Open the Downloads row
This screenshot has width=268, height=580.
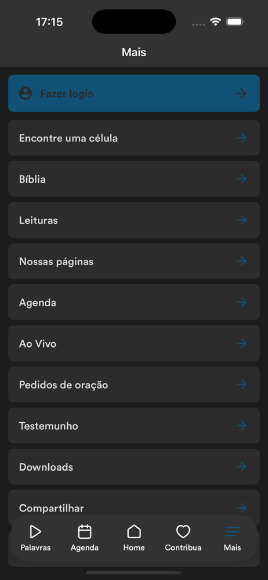(x=134, y=467)
